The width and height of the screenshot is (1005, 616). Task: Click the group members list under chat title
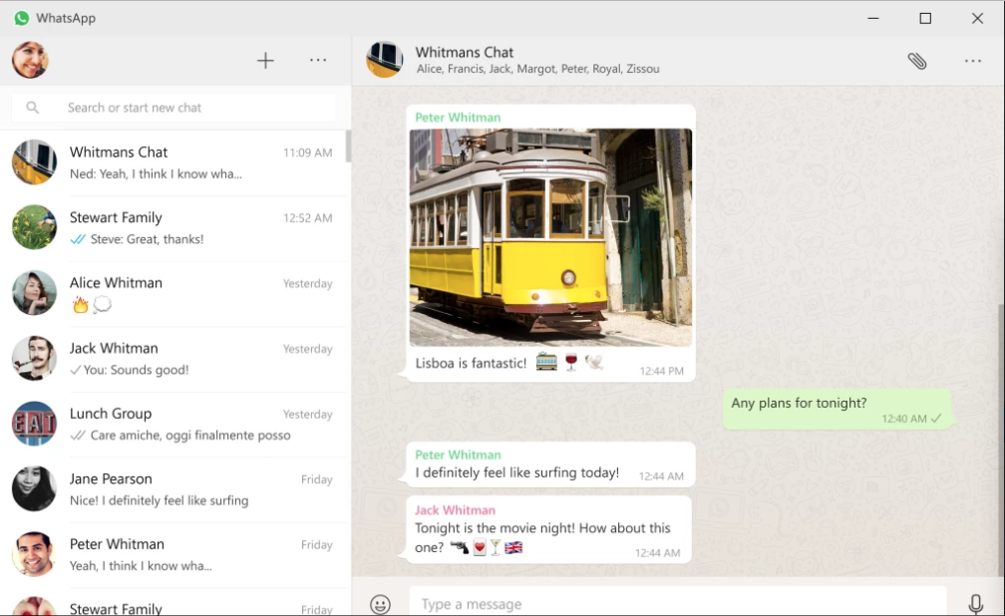tap(537, 69)
